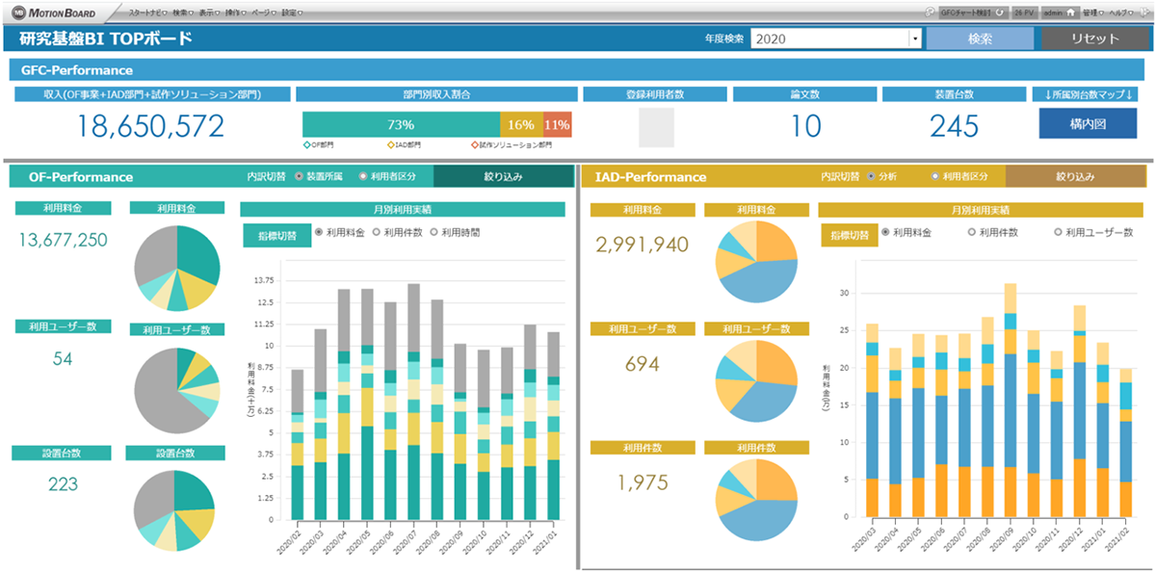
Task: Click the yellow 16% revenue segment
Action: coord(521,125)
